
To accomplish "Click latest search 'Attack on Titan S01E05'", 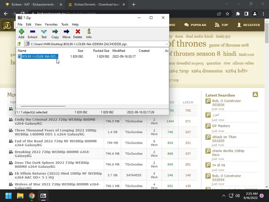I will click(x=224, y=139).
